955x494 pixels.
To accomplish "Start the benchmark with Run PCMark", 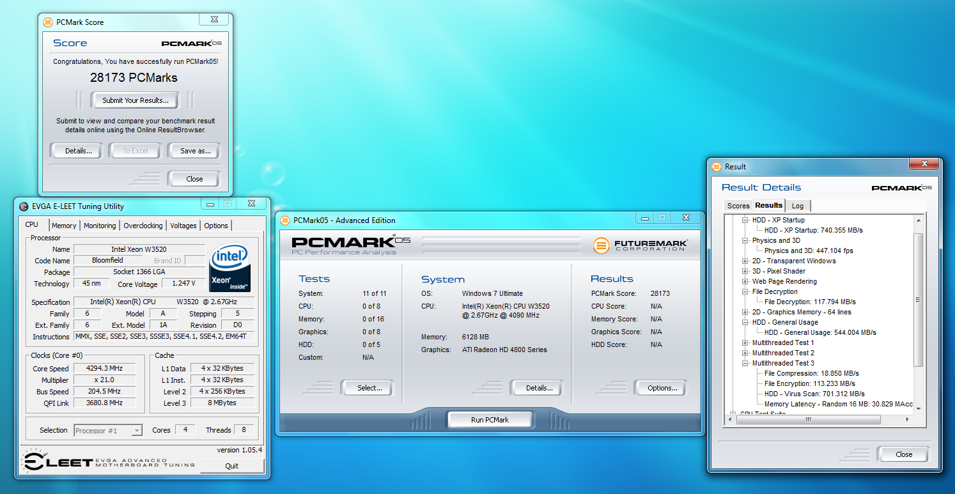I will click(x=490, y=420).
